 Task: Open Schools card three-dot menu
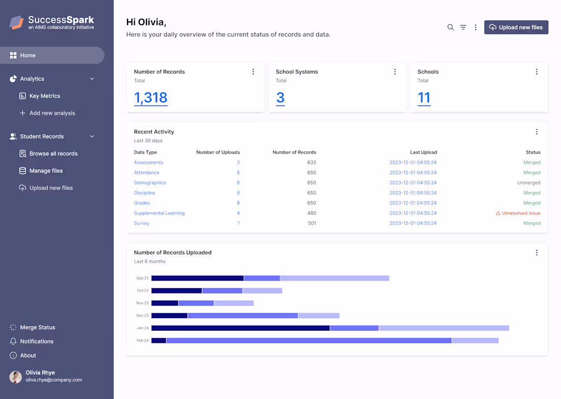[x=537, y=72]
